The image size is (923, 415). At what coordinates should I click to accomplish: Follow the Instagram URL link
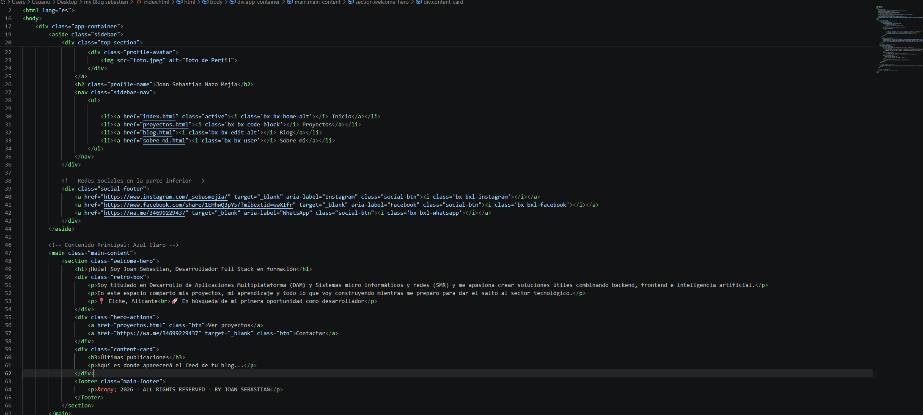click(166, 197)
